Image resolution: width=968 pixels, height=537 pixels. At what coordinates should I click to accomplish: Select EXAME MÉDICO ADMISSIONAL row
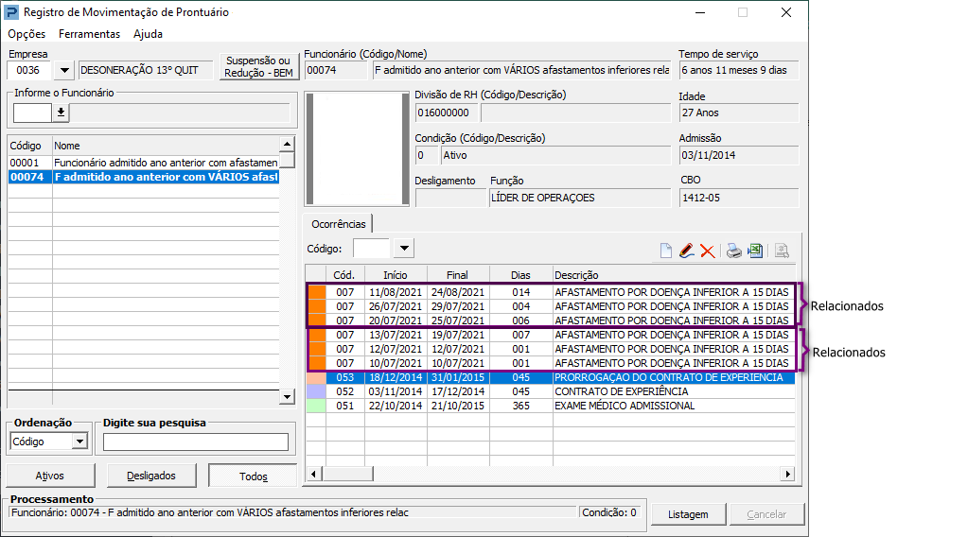pyautogui.click(x=551, y=406)
